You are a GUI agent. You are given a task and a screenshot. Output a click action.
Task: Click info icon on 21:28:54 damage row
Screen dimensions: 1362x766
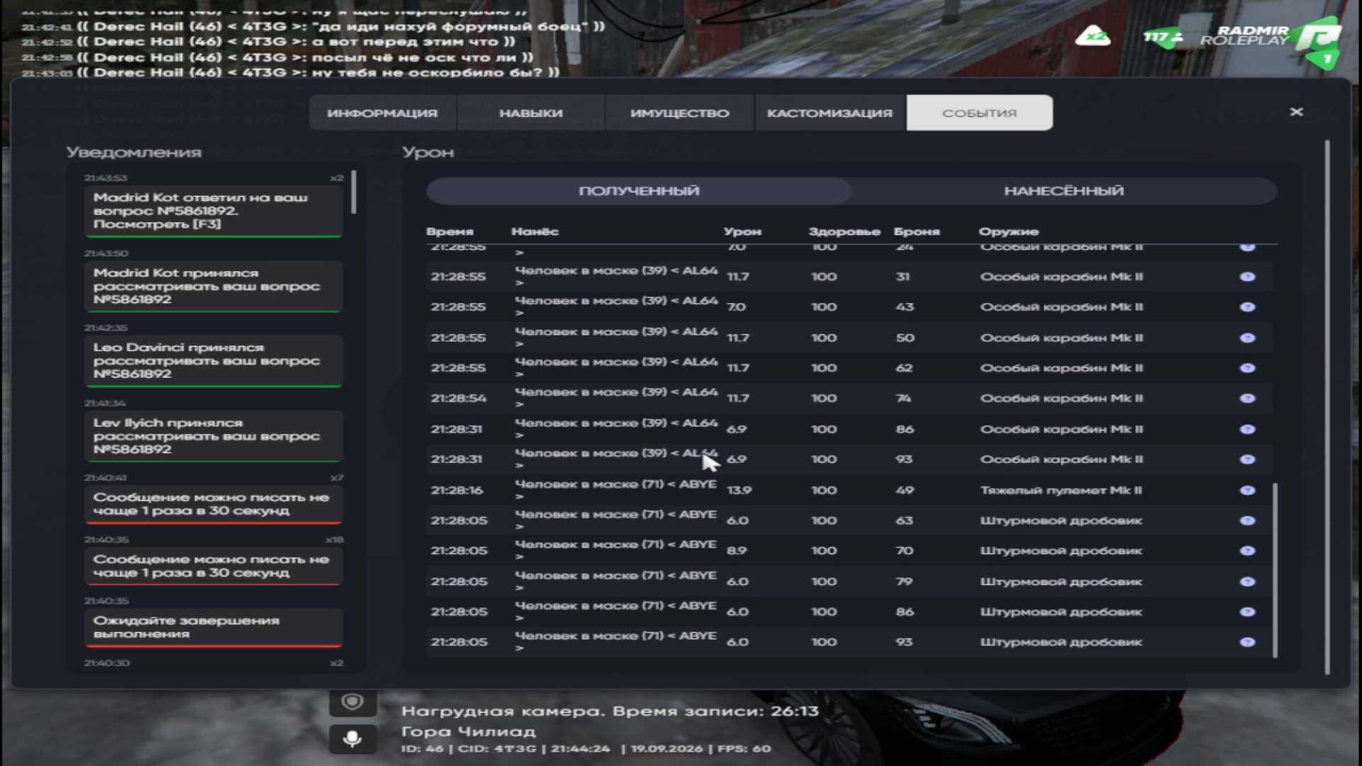coord(1247,398)
